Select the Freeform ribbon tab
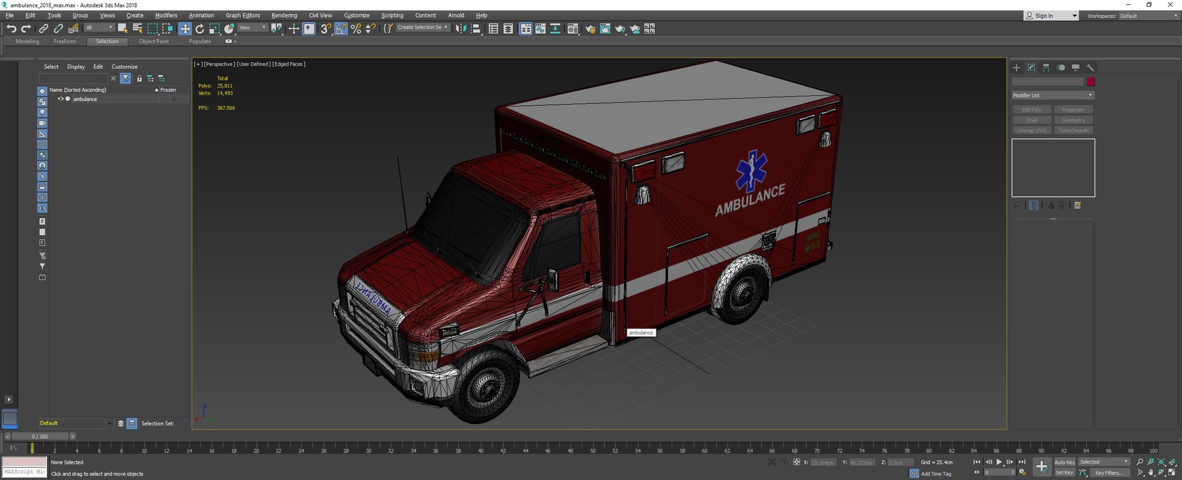 tap(65, 41)
